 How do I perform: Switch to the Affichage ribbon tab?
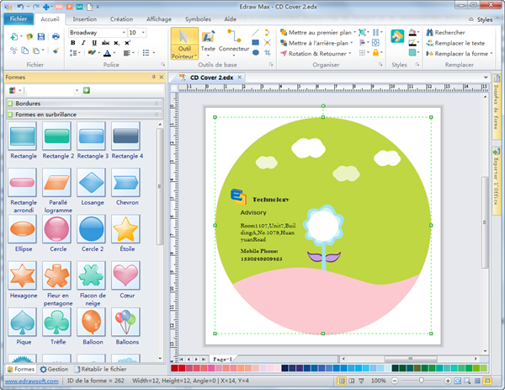158,18
